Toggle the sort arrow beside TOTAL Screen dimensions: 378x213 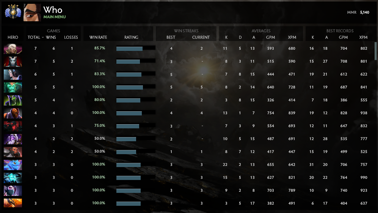pyautogui.click(x=42, y=37)
